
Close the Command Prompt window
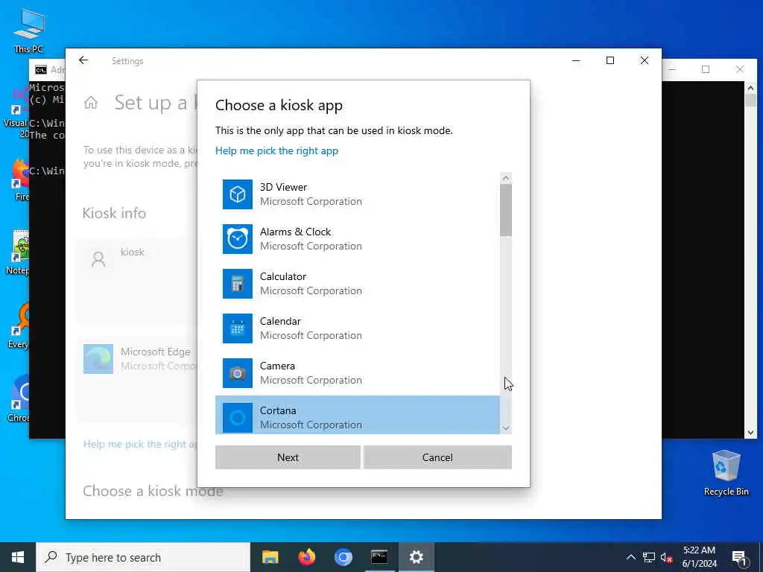[740, 69]
